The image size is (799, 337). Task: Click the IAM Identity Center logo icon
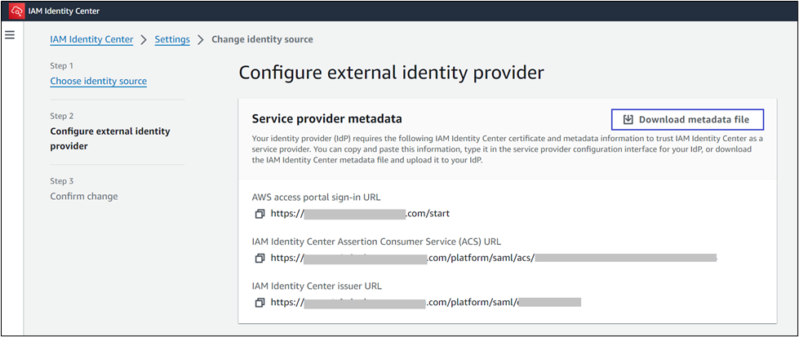coord(14,11)
